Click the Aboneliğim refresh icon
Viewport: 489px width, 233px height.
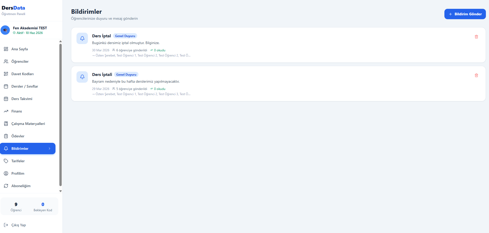[x=6, y=186]
